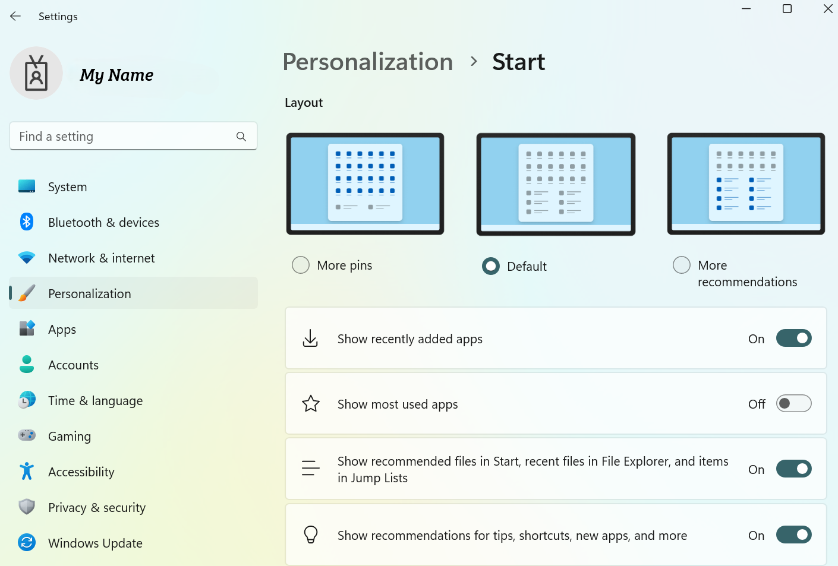
Task: Click the Default layout preview thumbnail
Action: coord(556,184)
